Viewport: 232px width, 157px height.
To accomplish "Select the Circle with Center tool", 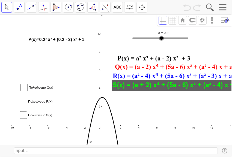I will tap(68, 7).
